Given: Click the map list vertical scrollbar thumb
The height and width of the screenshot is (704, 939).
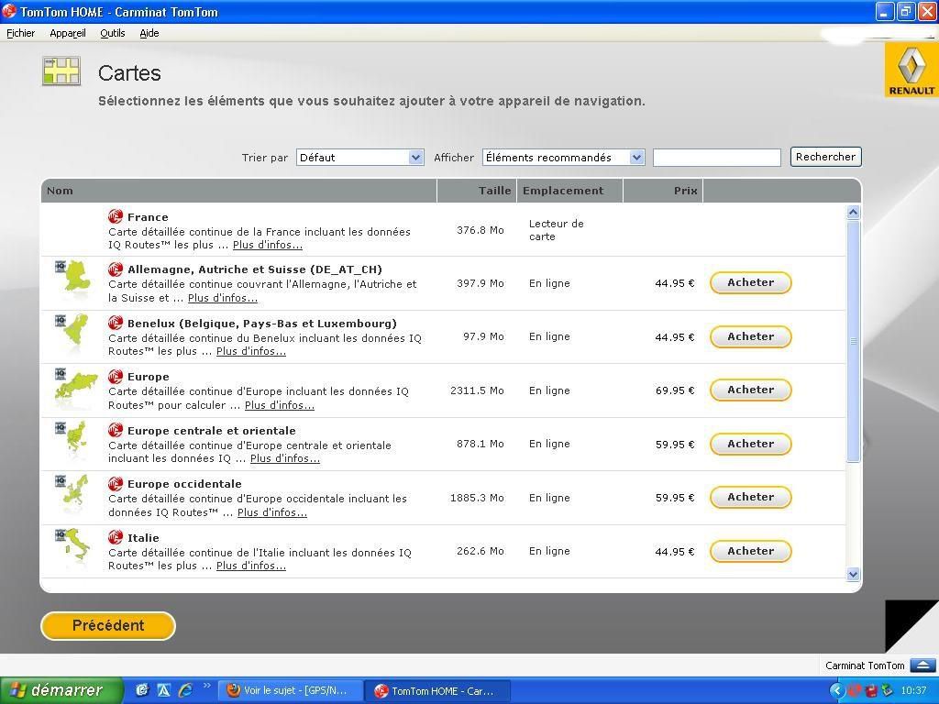Looking at the screenshot, I should tap(854, 341).
